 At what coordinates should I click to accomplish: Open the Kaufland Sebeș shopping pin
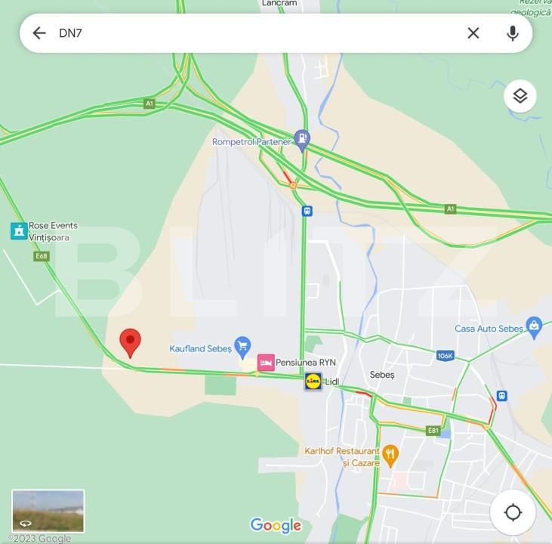242,347
